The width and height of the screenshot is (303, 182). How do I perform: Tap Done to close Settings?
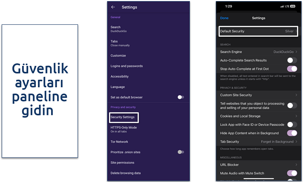point(224,18)
